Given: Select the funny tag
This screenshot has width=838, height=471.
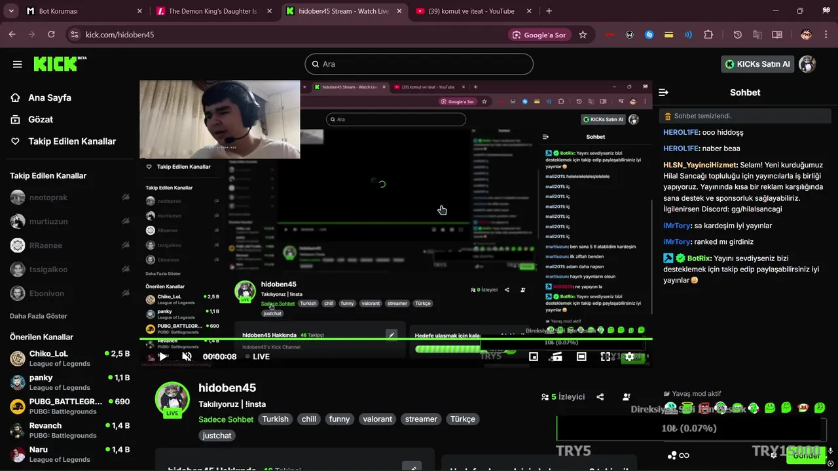Looking at the screenshot, I should click(x=340, y=419).
